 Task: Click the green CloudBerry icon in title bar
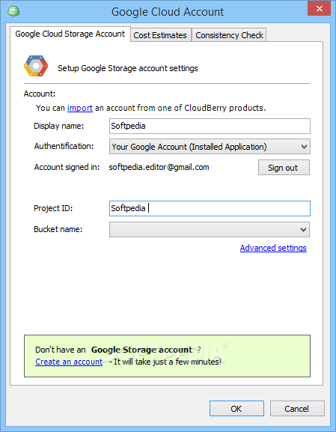(x=13, y=11)
